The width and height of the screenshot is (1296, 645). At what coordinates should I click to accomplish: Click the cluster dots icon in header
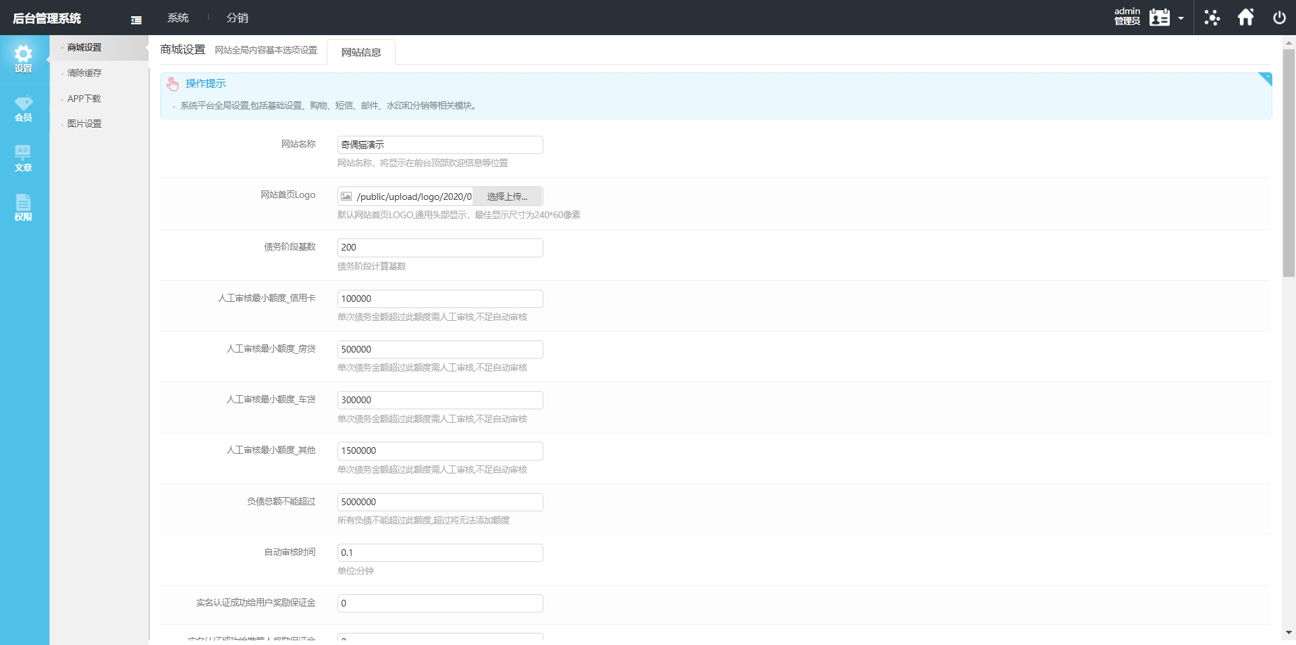1212,18
